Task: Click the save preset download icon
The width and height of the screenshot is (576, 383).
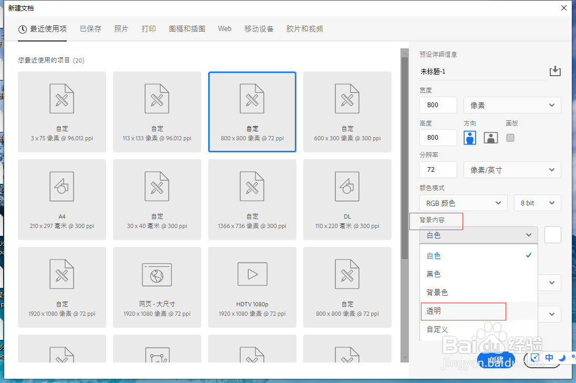Action: tap(556, 71)
